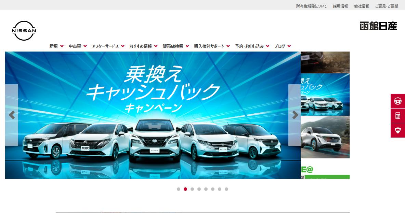Select the white SUV mountain road thumbnail
This screenshot has width=405, height=213.
point(325,137)
